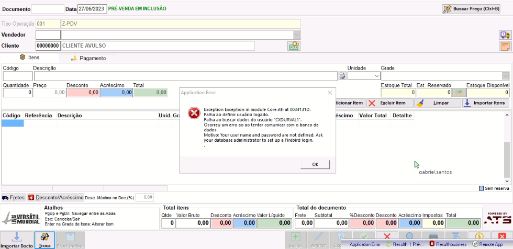Click the product search icon next to Descrição
The image size is (513, 249).
click(342, 76)
